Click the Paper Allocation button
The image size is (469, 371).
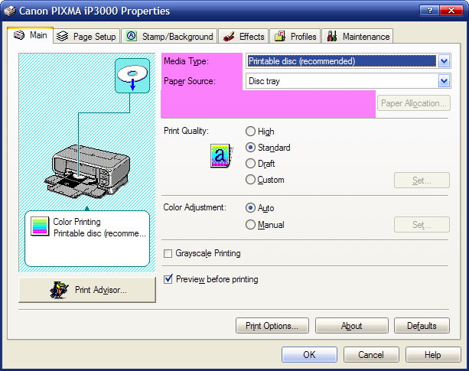(414, 103)
